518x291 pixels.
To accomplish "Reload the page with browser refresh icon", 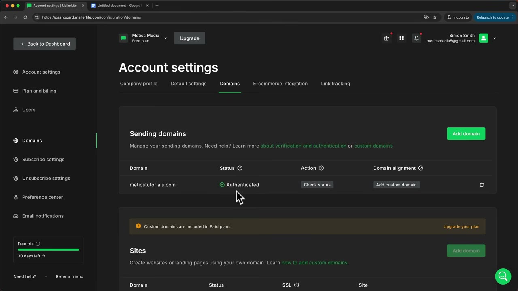I will pyautogui.click(x=25, y=17).
